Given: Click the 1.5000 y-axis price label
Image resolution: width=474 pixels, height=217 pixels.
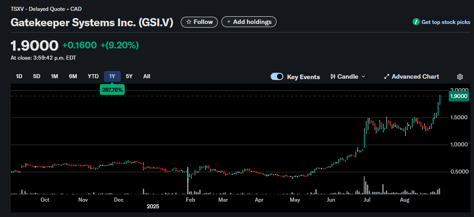Looking at the screenshot, I should click(459, 118).
